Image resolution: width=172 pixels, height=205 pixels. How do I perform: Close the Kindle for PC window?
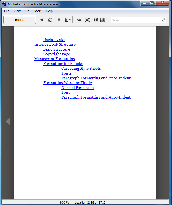(162, 3)
